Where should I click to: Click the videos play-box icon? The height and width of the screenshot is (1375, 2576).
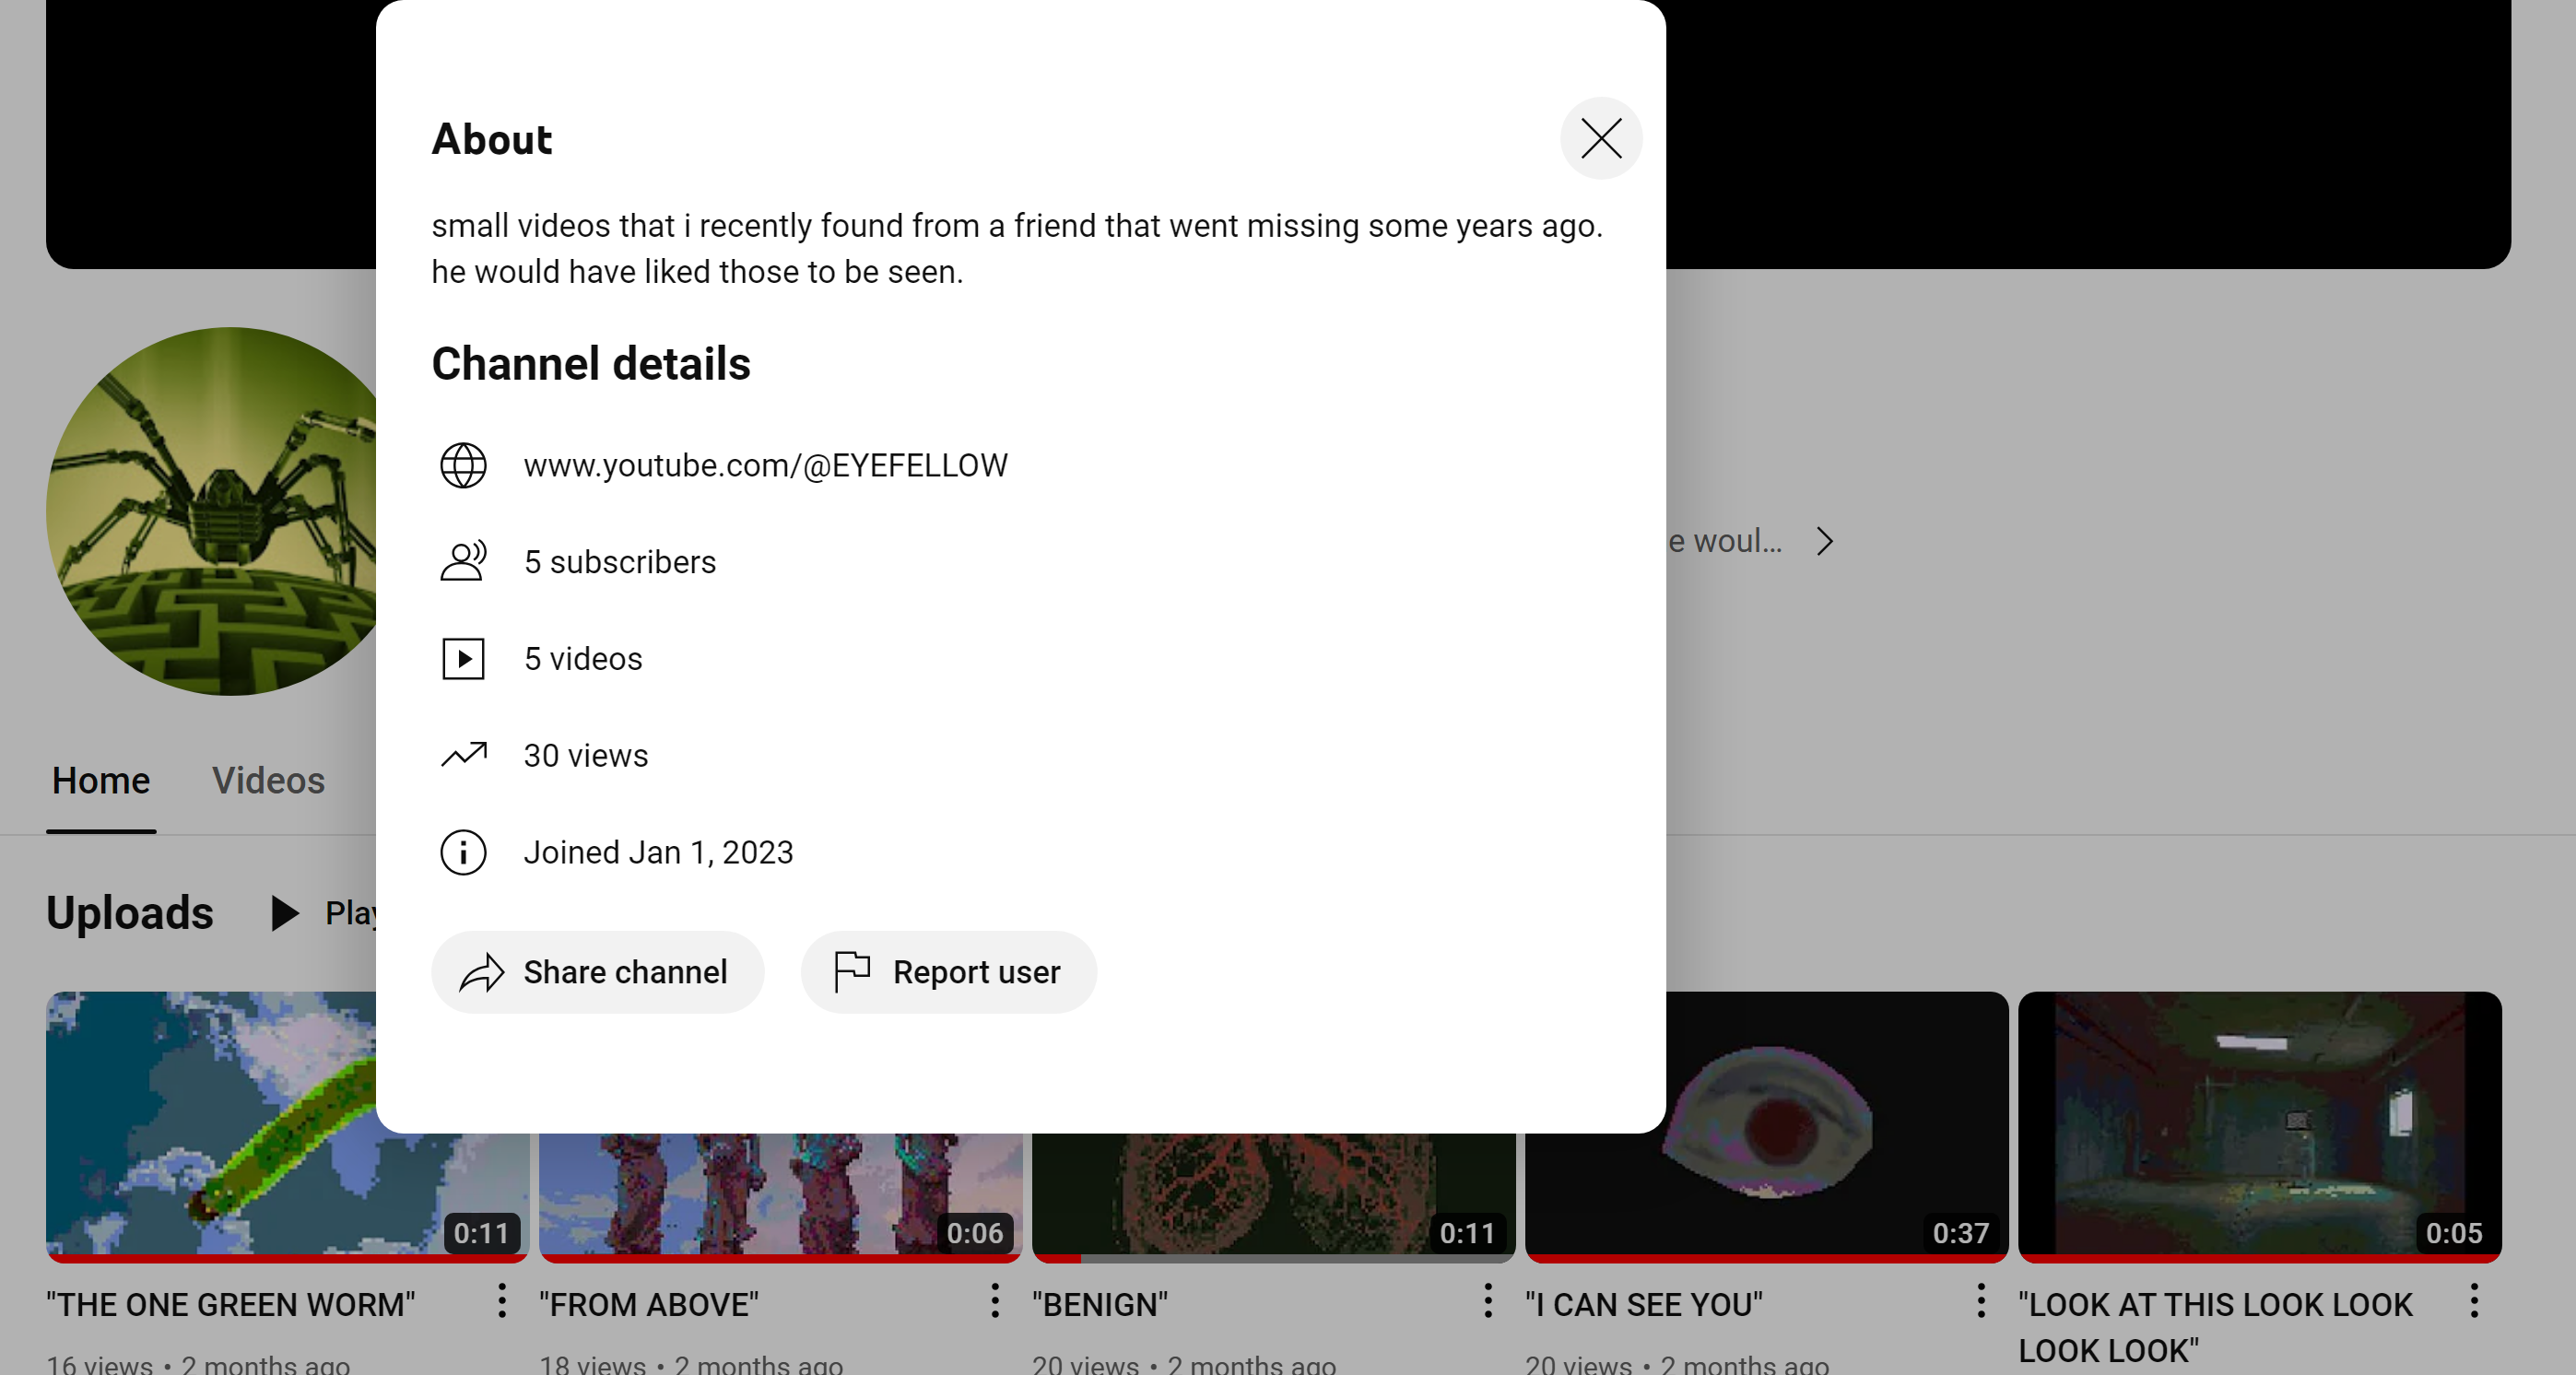[463, 659]
